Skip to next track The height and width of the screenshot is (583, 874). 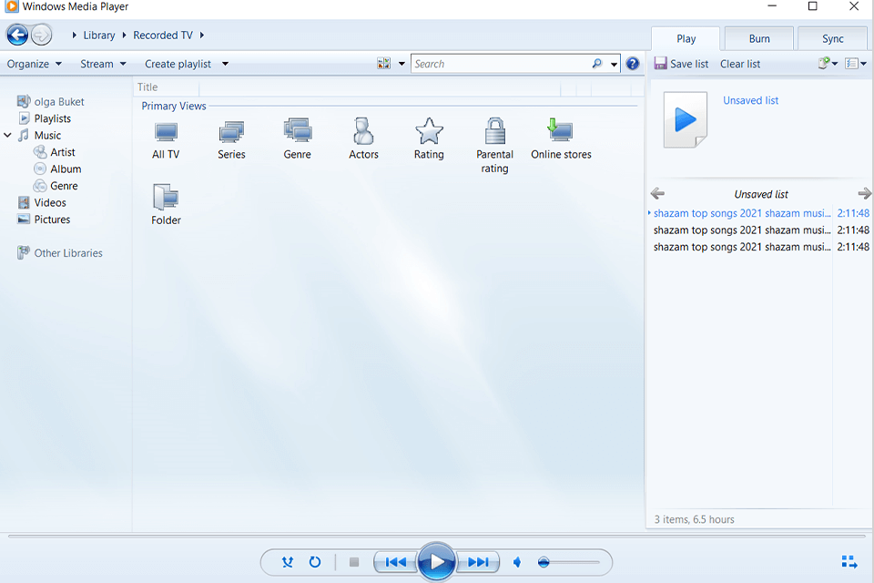[478, 562]
